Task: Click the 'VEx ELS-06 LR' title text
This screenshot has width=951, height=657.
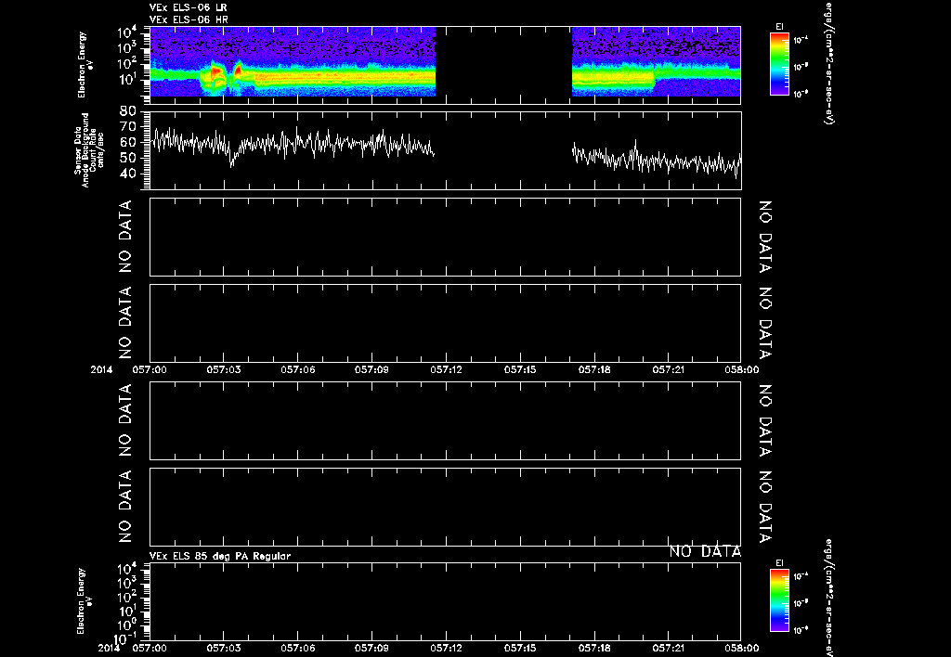Action: point(188,7)
